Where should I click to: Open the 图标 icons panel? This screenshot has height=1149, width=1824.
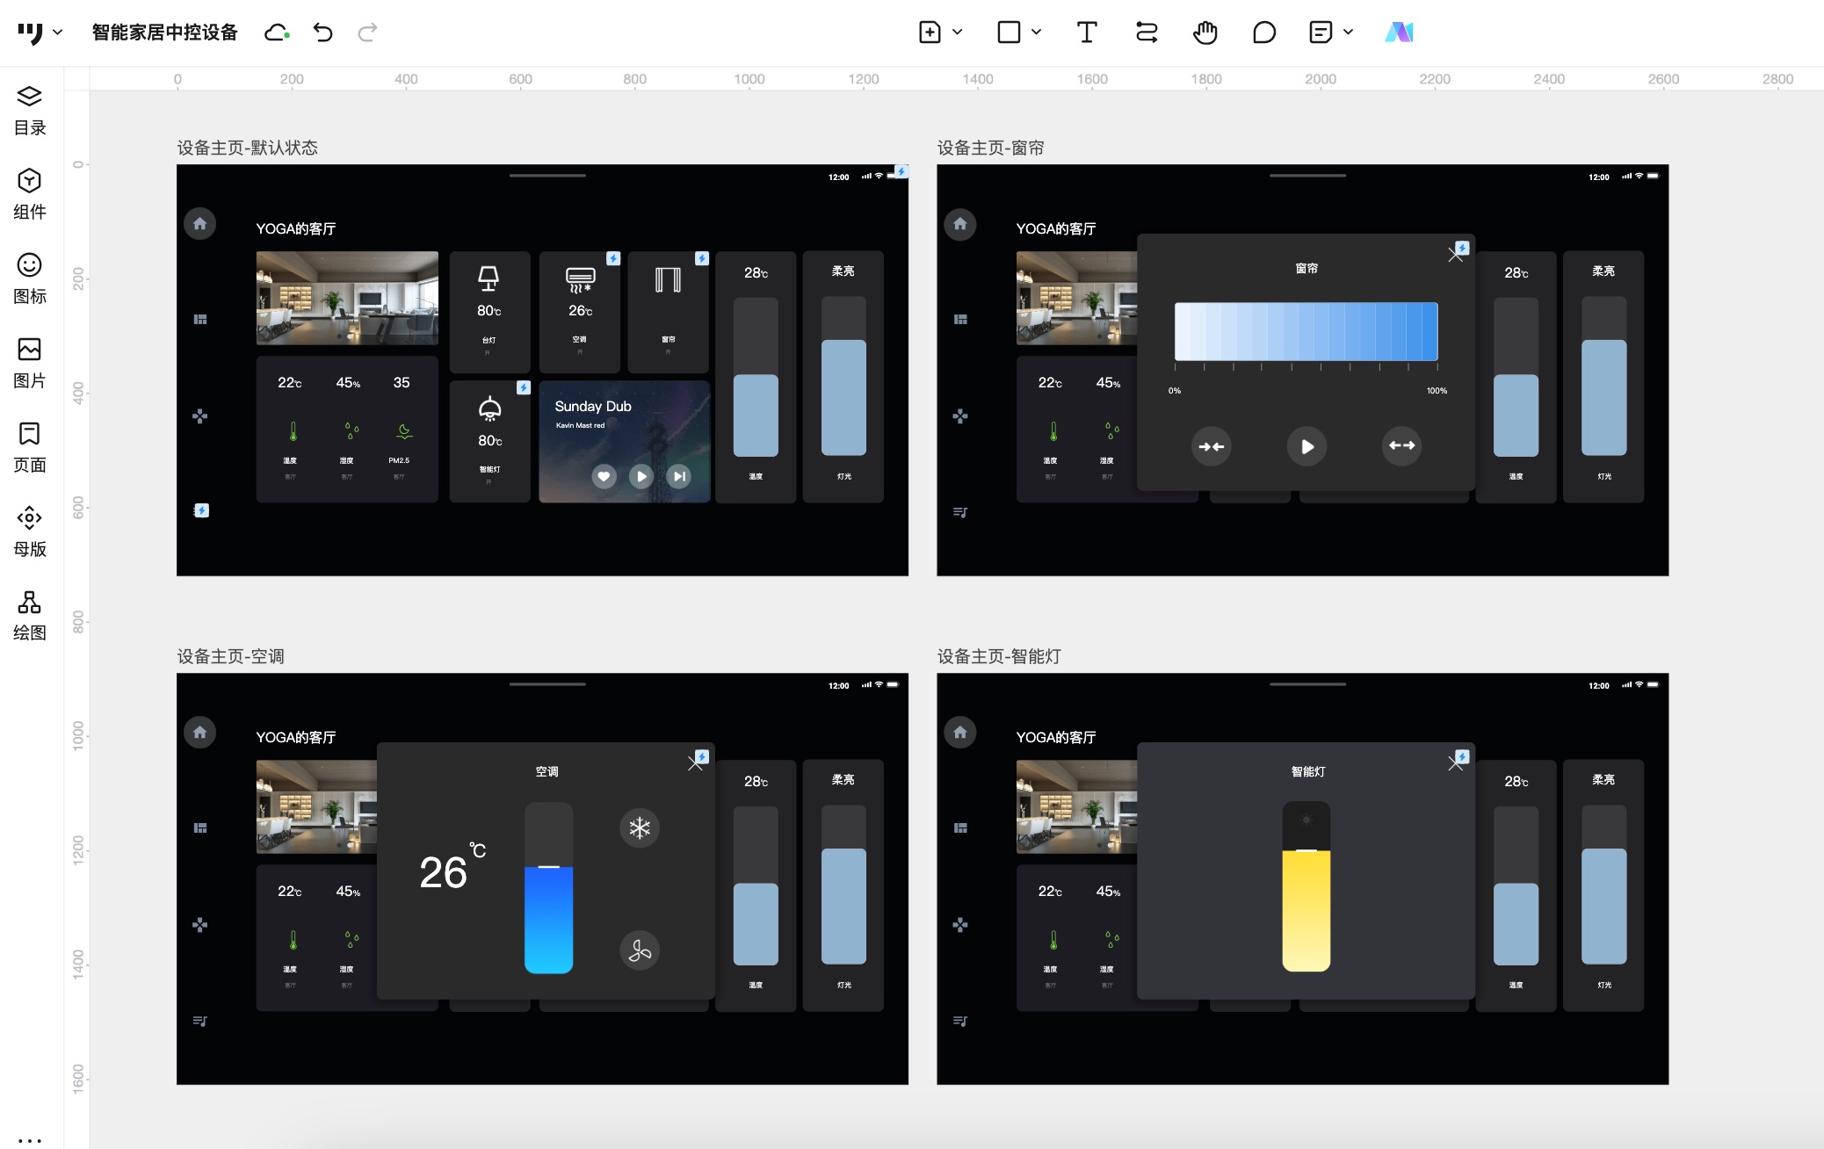tap(29, 278)
